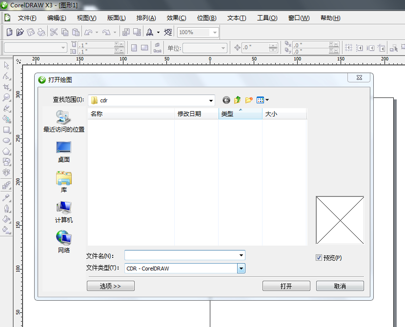This screenshot has width=405, height=327.
Task: Expand the 文件名(N) dropdown arrow
Action: tap(241, 255)
